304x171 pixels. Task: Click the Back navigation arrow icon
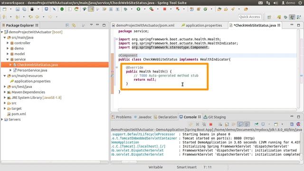[x=37, y=17]
